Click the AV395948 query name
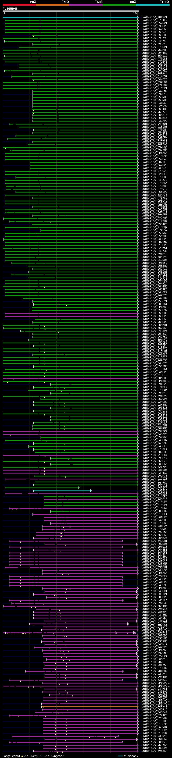Image resolution: width=172 pixels, height=758 pixels. tap(10, 9)
